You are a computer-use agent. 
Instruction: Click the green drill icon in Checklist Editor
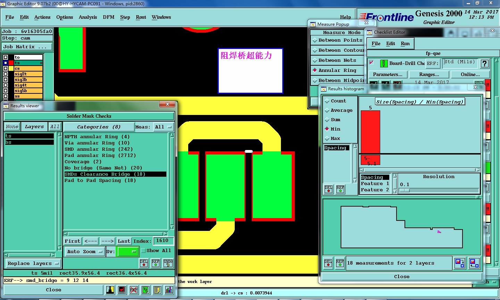(384, 63)
